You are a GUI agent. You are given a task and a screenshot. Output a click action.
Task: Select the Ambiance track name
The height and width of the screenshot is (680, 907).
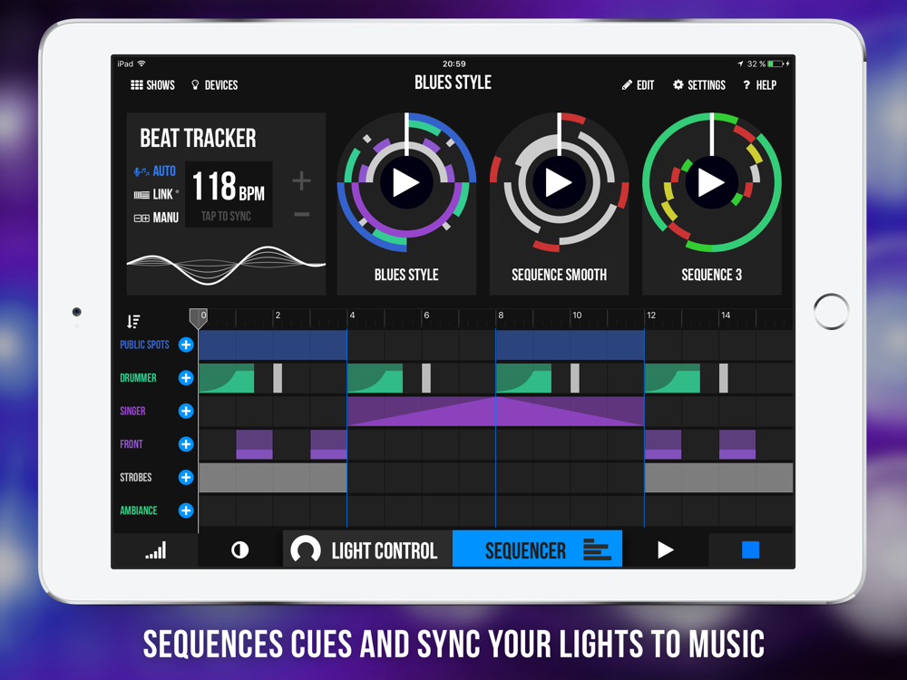[x=139, y=510]
